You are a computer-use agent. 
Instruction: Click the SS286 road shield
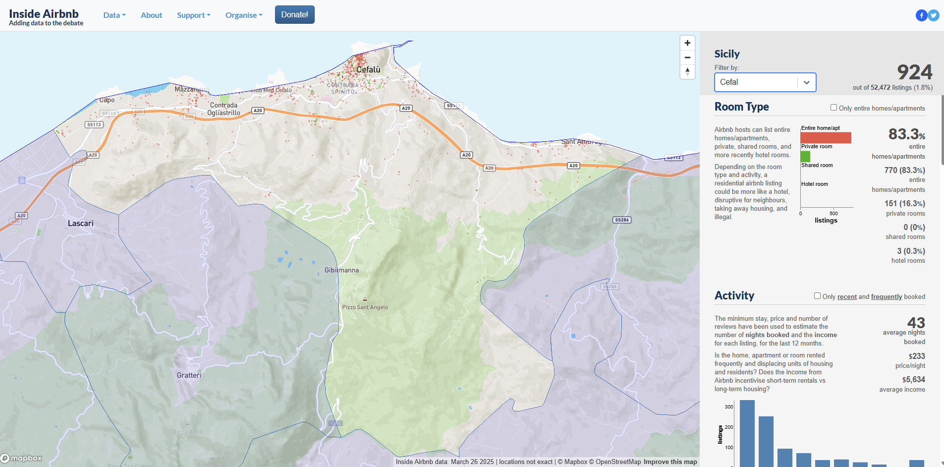click(x=621, y=220)
